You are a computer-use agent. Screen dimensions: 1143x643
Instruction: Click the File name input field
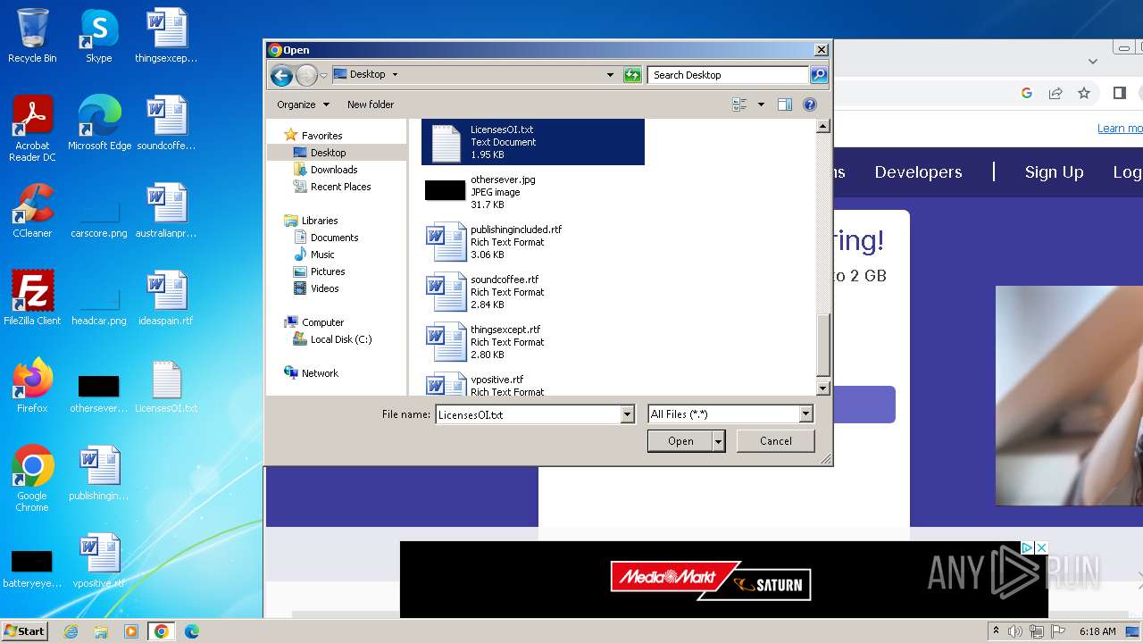[528, 414]
